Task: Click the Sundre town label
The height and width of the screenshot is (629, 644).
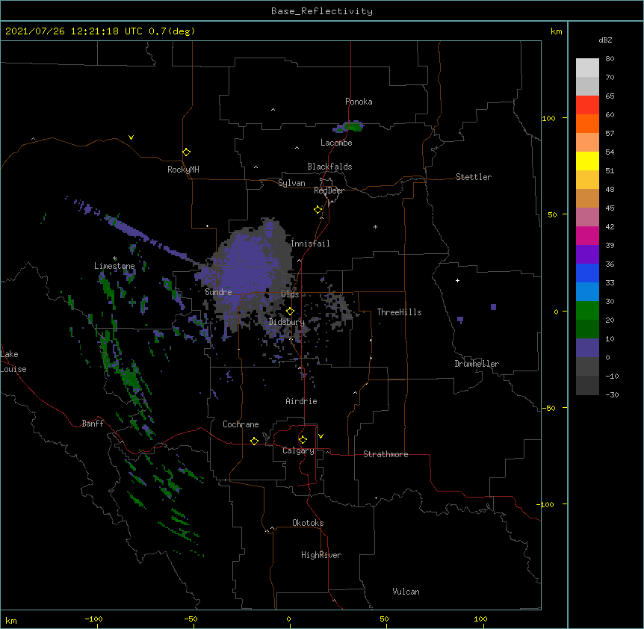Action: pos(218,292)
